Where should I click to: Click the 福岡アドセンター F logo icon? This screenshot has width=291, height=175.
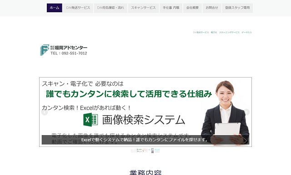pyautogui.click(x=45, y=50)
